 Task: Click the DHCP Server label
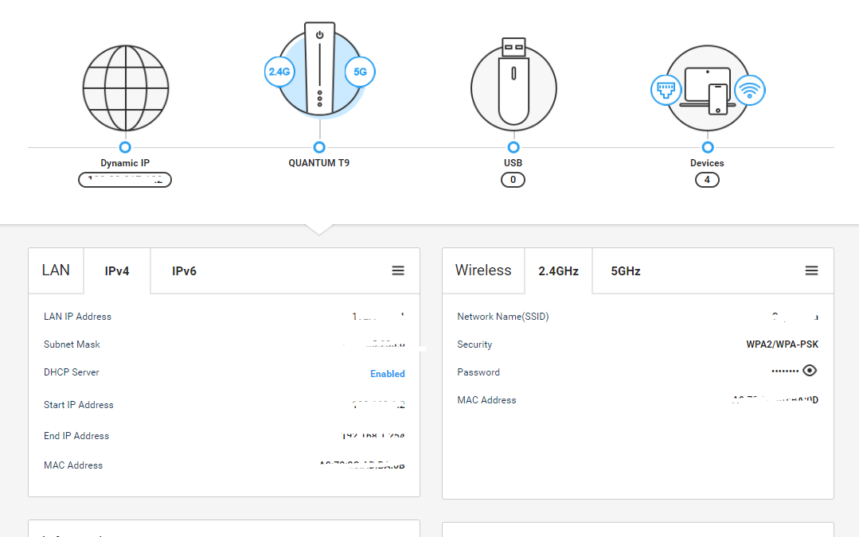point(71,372)
